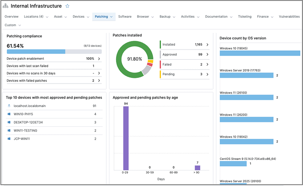This screenshot has height=186, width=303.
Task: Open the Ticketing tab
Action: [x=245, y=17]
